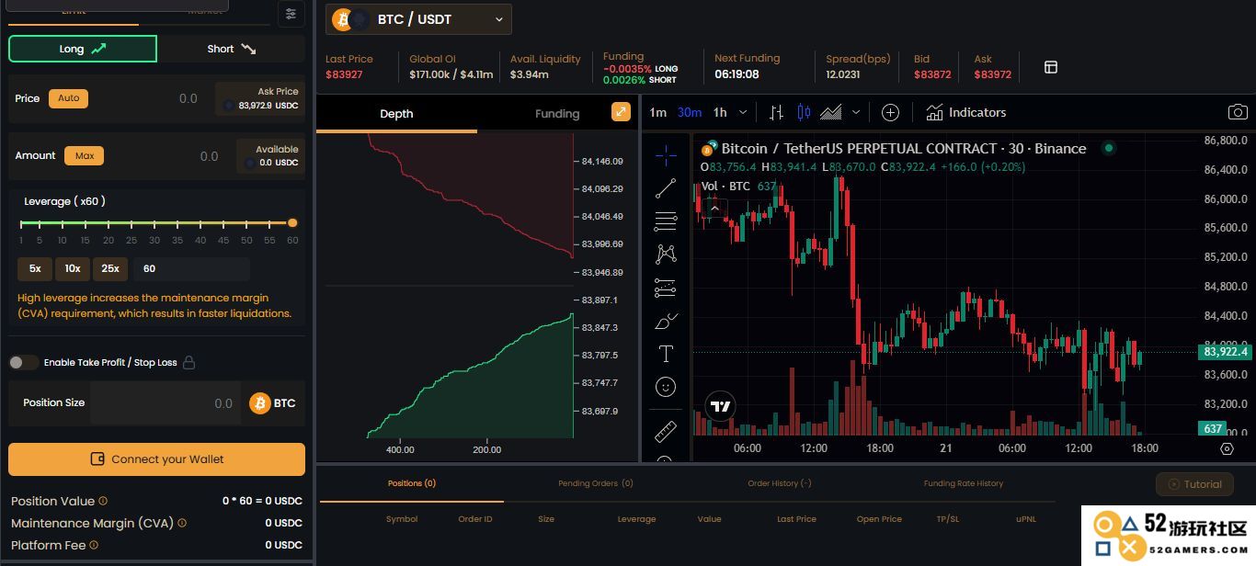Open the layout grid icon beside Ask
This screenshot has height=566, width=1256.
[x=1051, y=67]
